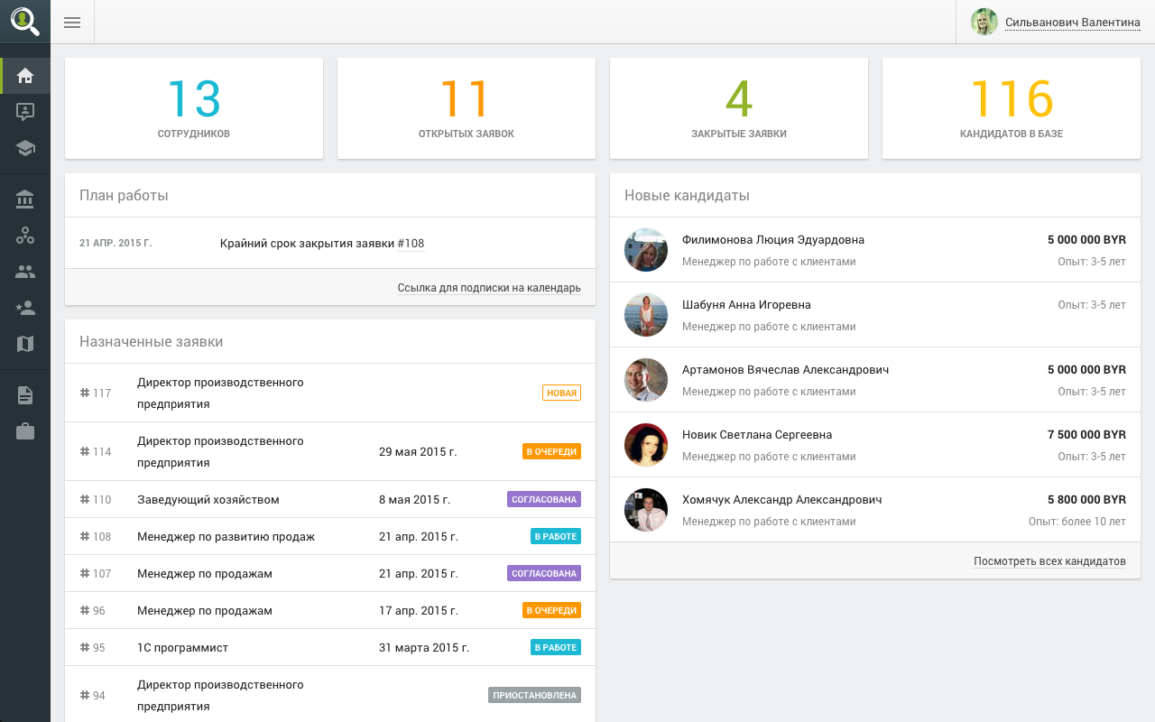Toggle the hamburger menu button
The image size is (1155, 722).
click(72, 23)
